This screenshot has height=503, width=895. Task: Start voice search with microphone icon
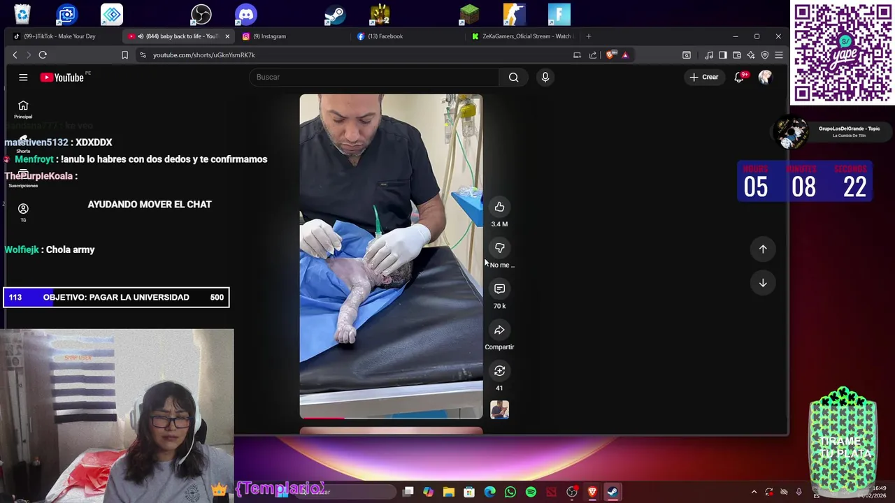point(545,77)
